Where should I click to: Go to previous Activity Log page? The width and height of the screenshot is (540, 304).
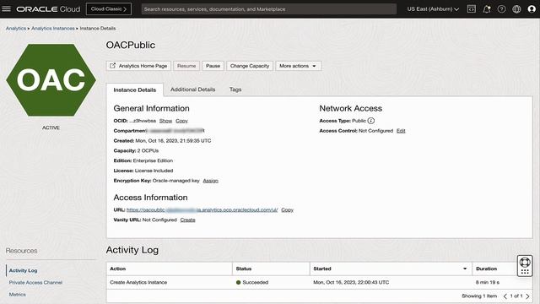coord(505,296)
